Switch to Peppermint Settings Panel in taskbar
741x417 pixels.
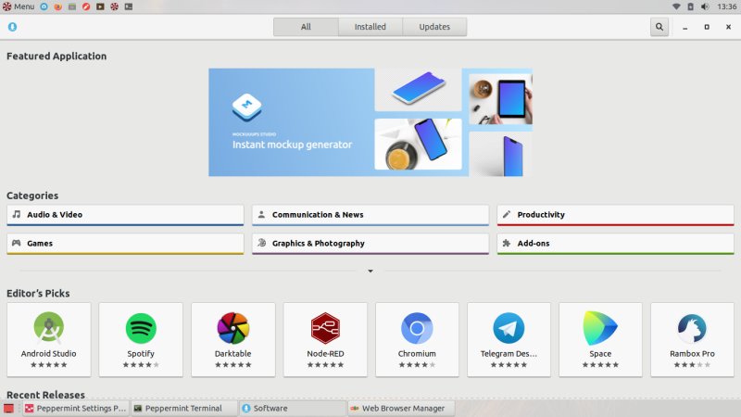pos(76,408)
